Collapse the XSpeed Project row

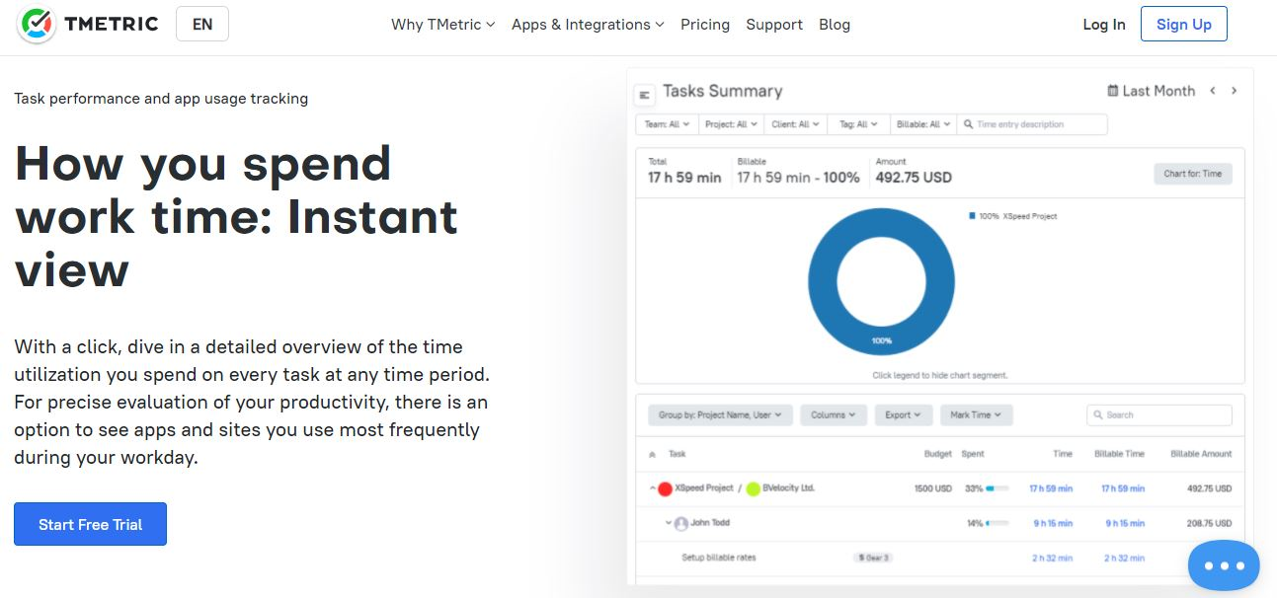tap(652, 488)
